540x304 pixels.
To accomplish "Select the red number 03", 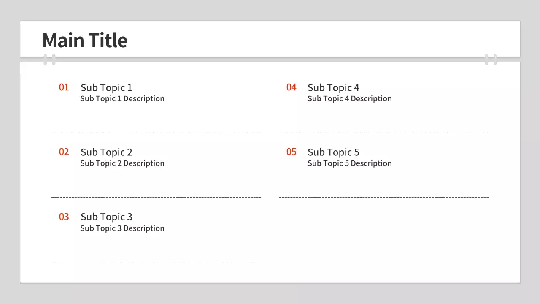I will click(64, 217).
